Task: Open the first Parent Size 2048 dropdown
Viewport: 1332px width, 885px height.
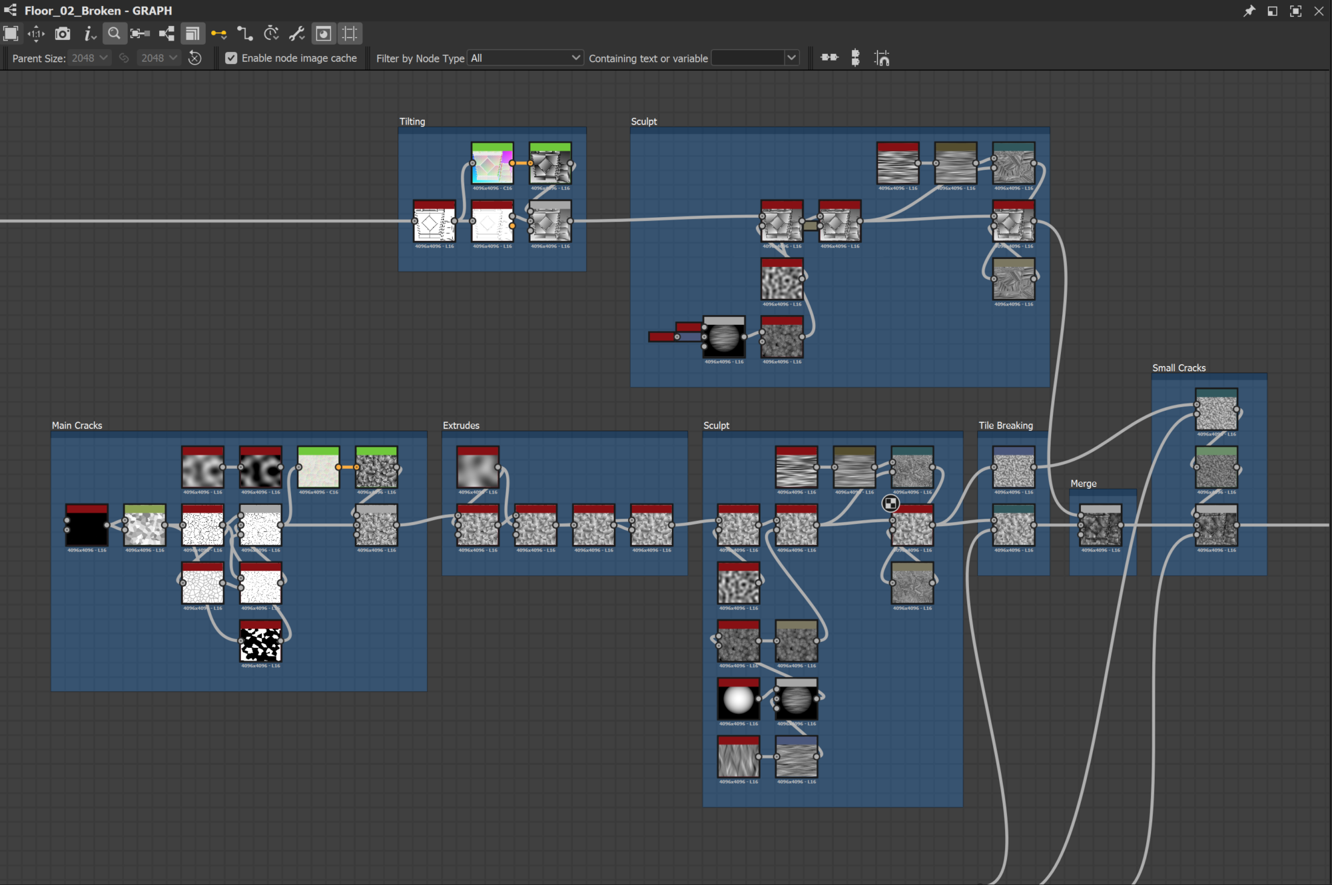Action: tap(89, 58)
